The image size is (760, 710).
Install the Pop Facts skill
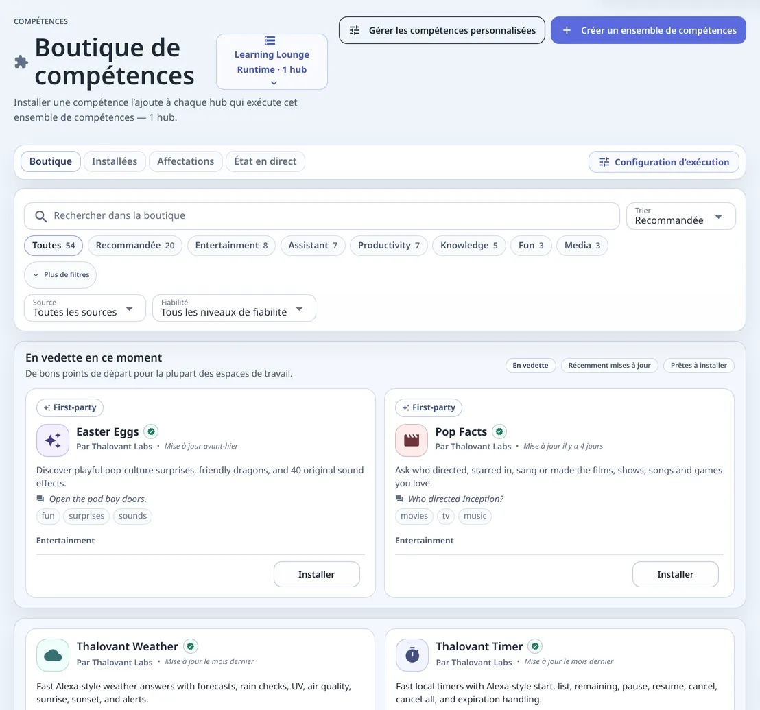pos(675,574)
